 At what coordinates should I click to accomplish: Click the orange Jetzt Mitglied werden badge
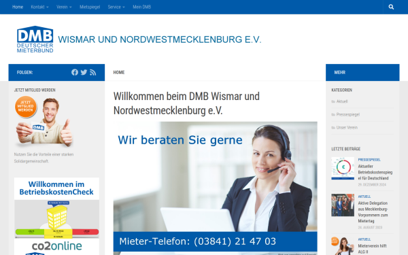[x=26, y=107]
